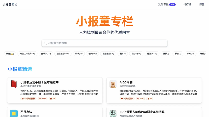Image resolution: width=209 pixels, height=117 pixels.
Task: Click the 26 天前更新 badge
Action: (28, 99)
